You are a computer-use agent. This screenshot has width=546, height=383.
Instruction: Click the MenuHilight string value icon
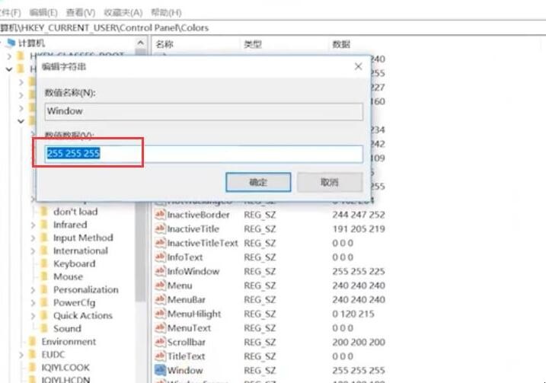[160, 314]
